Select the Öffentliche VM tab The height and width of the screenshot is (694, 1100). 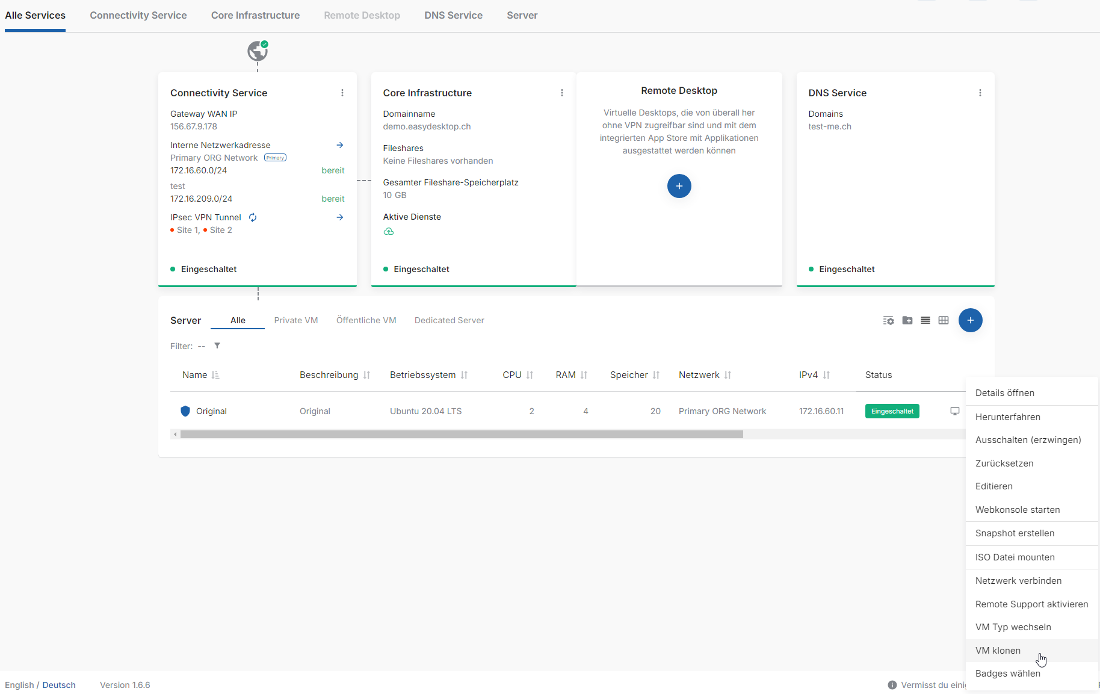tap(366, 320)
